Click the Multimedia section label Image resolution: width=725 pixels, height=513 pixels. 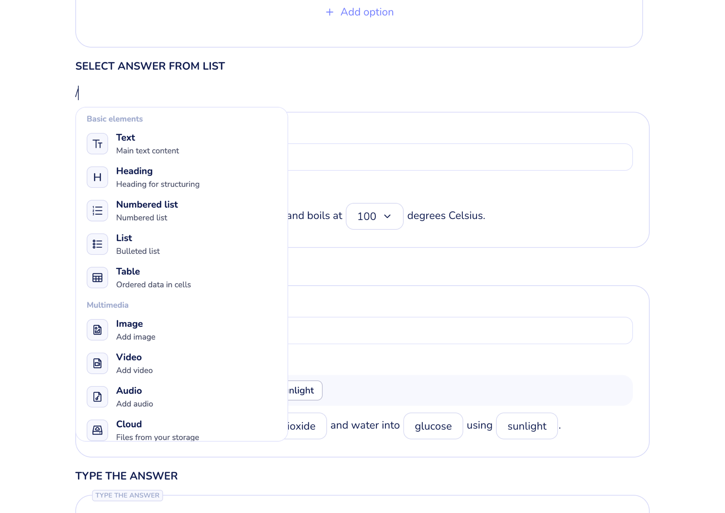click(107, 305)
